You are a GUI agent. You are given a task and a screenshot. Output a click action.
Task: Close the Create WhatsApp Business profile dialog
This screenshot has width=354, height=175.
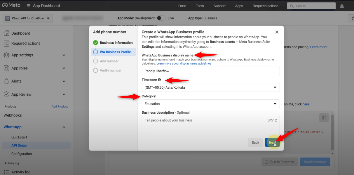[277, 32]
